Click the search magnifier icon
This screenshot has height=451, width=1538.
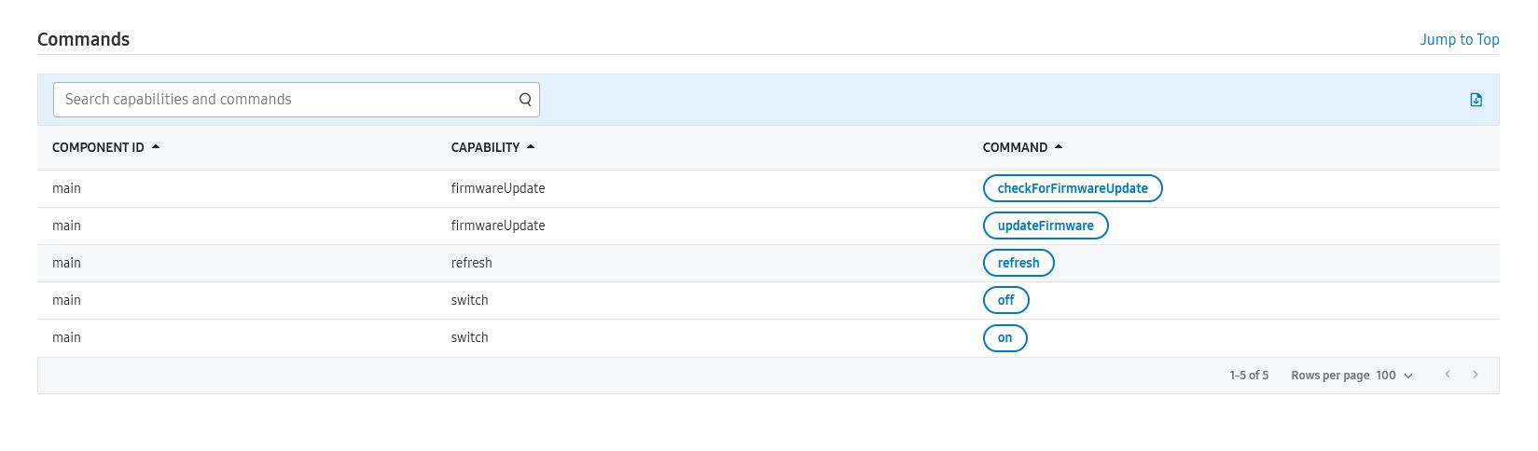tap(525, 100)
